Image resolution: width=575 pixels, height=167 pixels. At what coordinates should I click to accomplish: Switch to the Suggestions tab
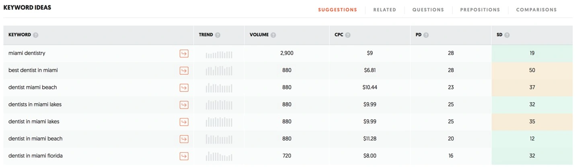point(337,10)
